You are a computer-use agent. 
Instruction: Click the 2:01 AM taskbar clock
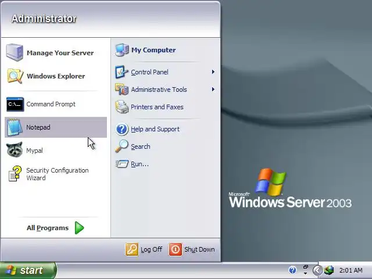[351, 270]
